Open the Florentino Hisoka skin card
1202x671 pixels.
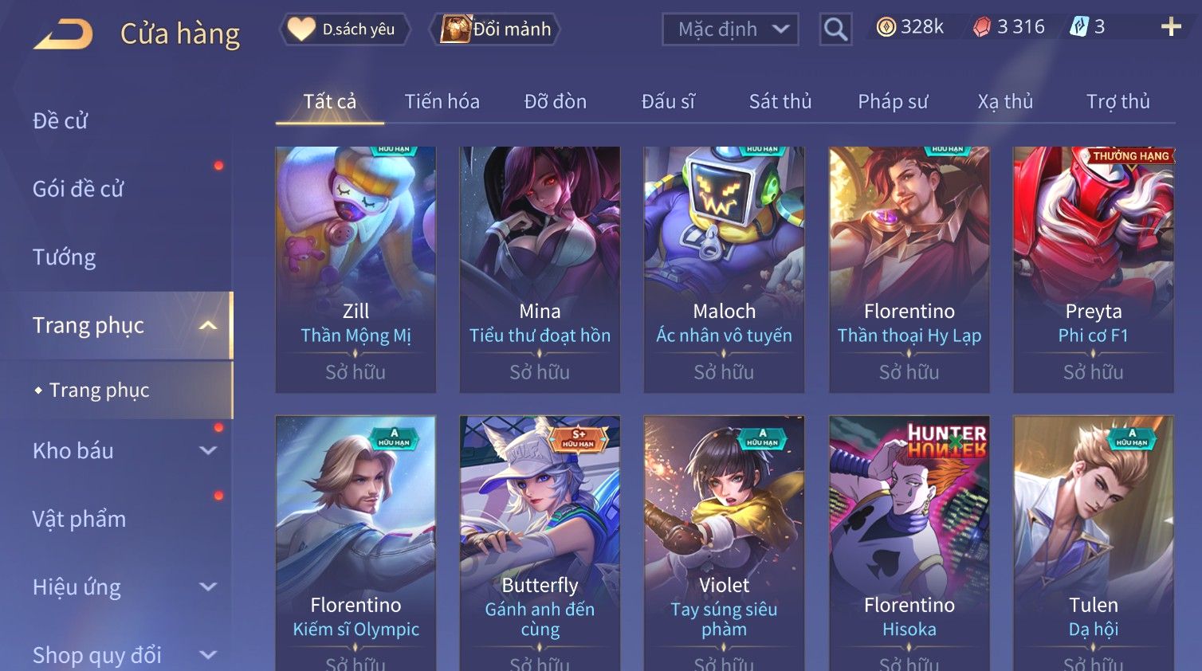pyautogui.click(x=909, y=543)
